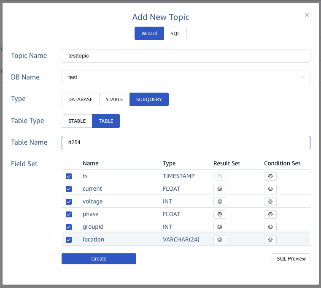Image resolution: width=321 pixels, height=288 pixels.
Task: Choose DATABASE as the topic type
Action: 81,99
